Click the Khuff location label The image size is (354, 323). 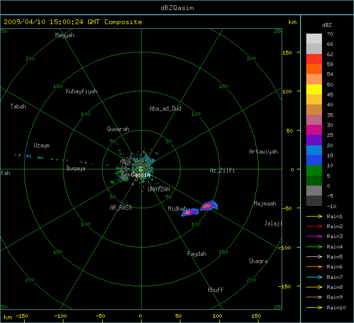216,289
